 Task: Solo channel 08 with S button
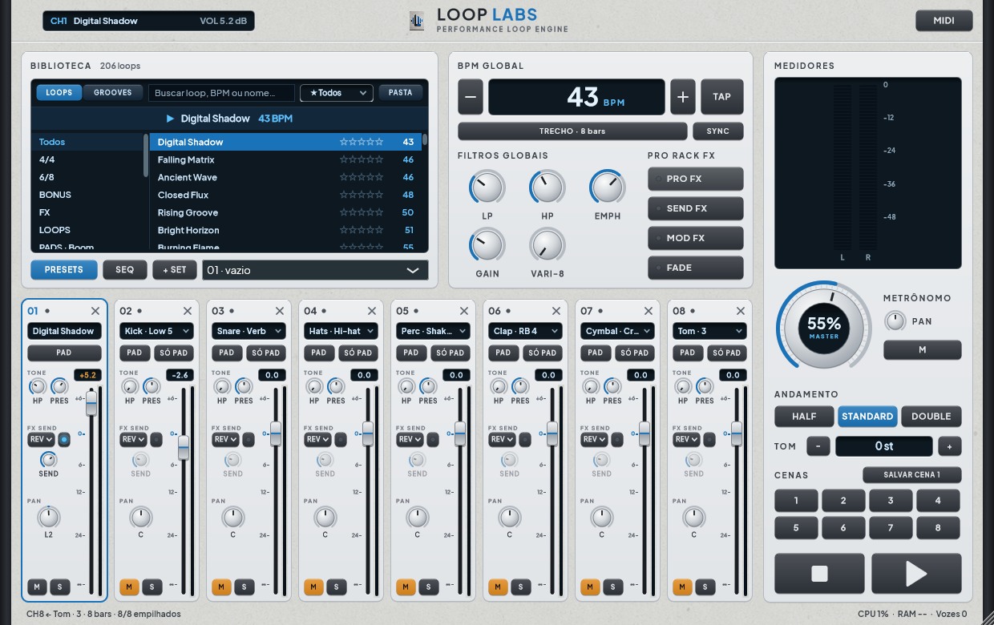(x=705, y=587)
